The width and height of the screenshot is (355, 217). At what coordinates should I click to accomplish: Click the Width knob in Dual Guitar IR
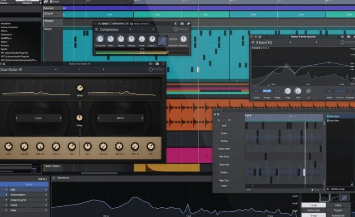tap(80, 88)
